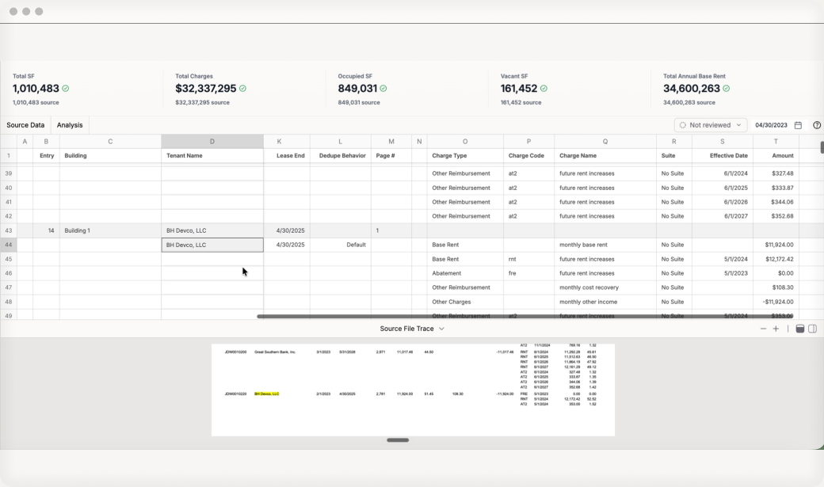The width and height of the screenshot is (824, 487).
Task: Click the source trace panel scroll handle
Action: coord(398,440)
